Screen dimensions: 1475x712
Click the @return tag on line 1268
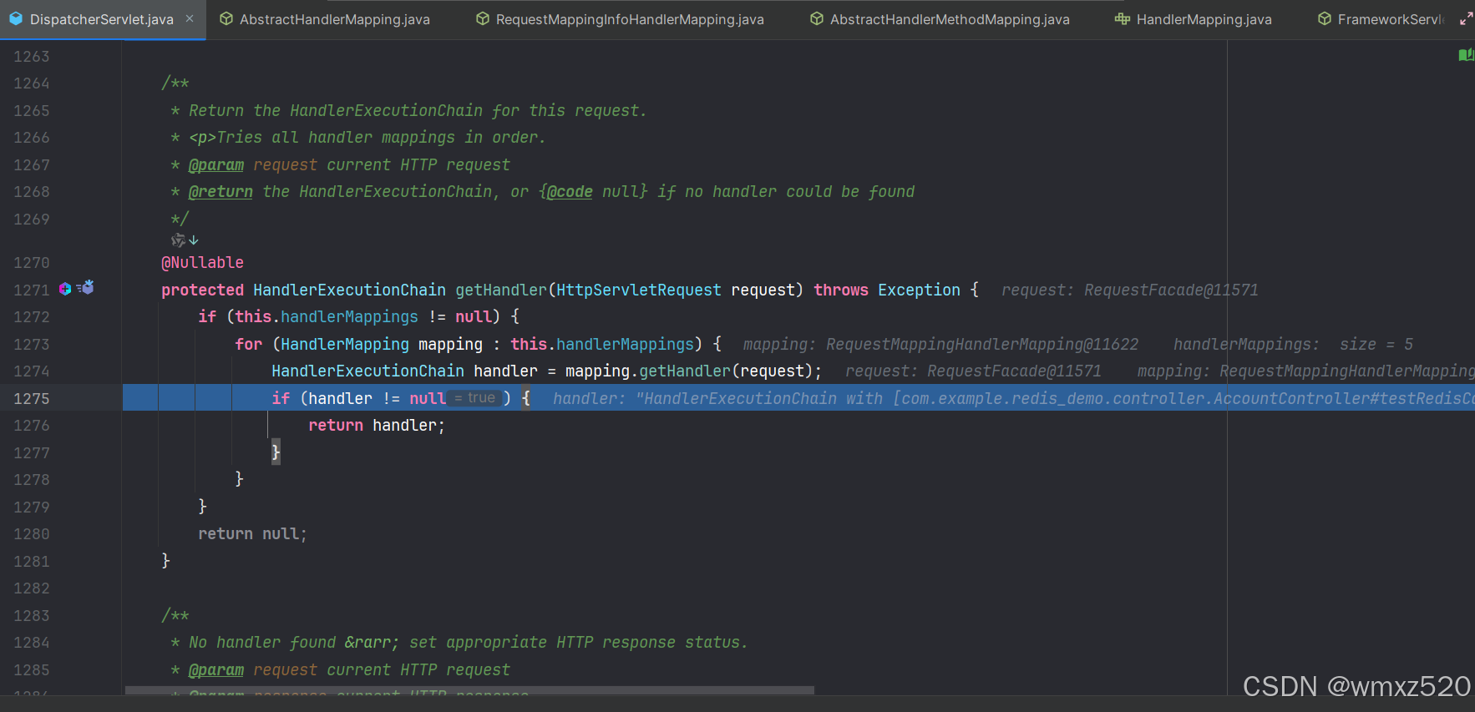tap(220, 192)
